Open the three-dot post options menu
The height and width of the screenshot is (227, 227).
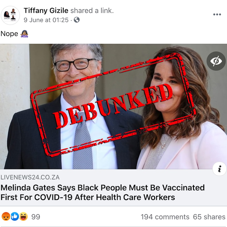coord(217,14)
